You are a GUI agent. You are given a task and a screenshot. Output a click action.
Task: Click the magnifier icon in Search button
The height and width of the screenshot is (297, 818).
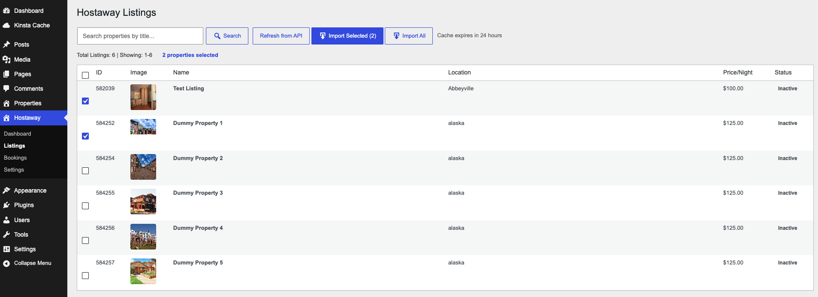217,36
